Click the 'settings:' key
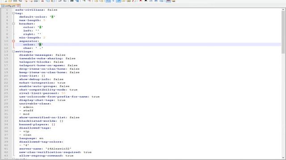The height and width of the screenshot is (160, 286). (x=24, y=52)
